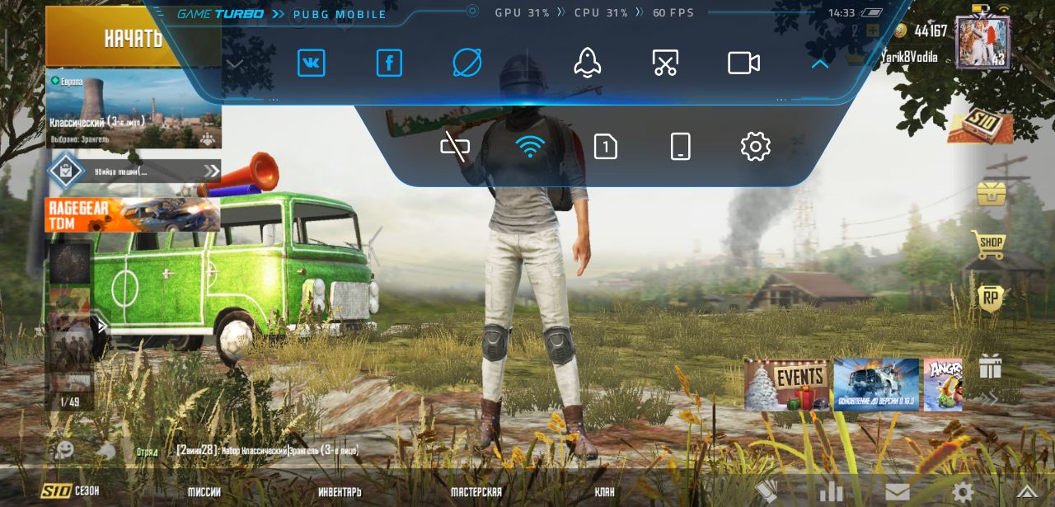
Task: Open the Убийца машин mission banner
Action: click(x=134, y=171)
